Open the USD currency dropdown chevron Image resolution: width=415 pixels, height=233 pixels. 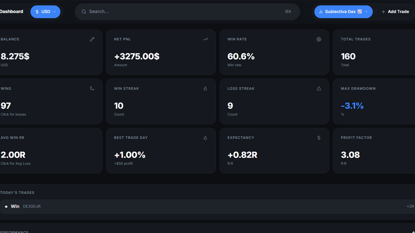[54, 12]
